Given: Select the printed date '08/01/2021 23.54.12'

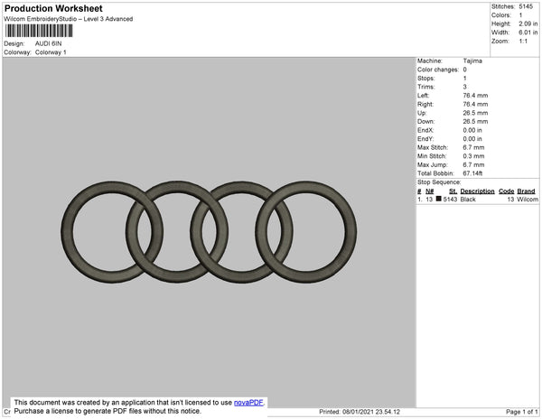Looking at the screenshot, I should click(x=371, y=412).
